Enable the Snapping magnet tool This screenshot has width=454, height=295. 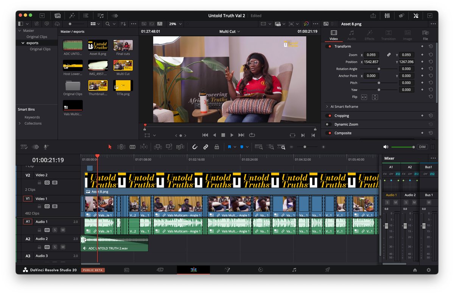pyautogui.click(x=195, y=147)
